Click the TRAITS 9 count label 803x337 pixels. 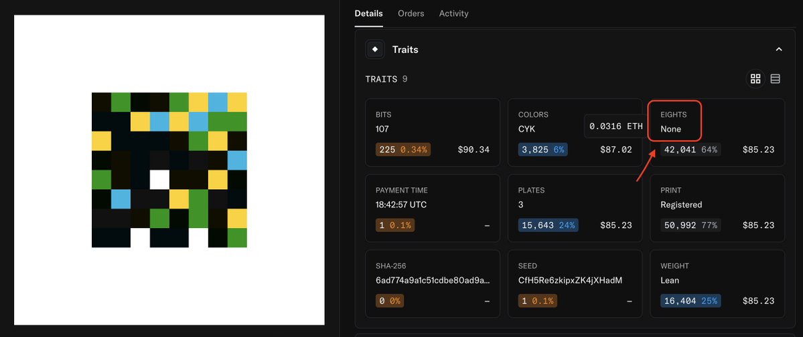[386, 80]
